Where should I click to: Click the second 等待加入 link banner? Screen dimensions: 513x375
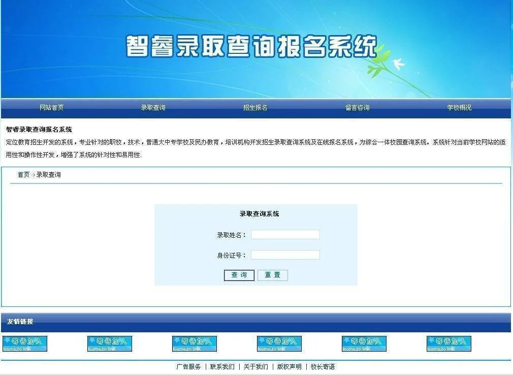[x=110, y=343]
